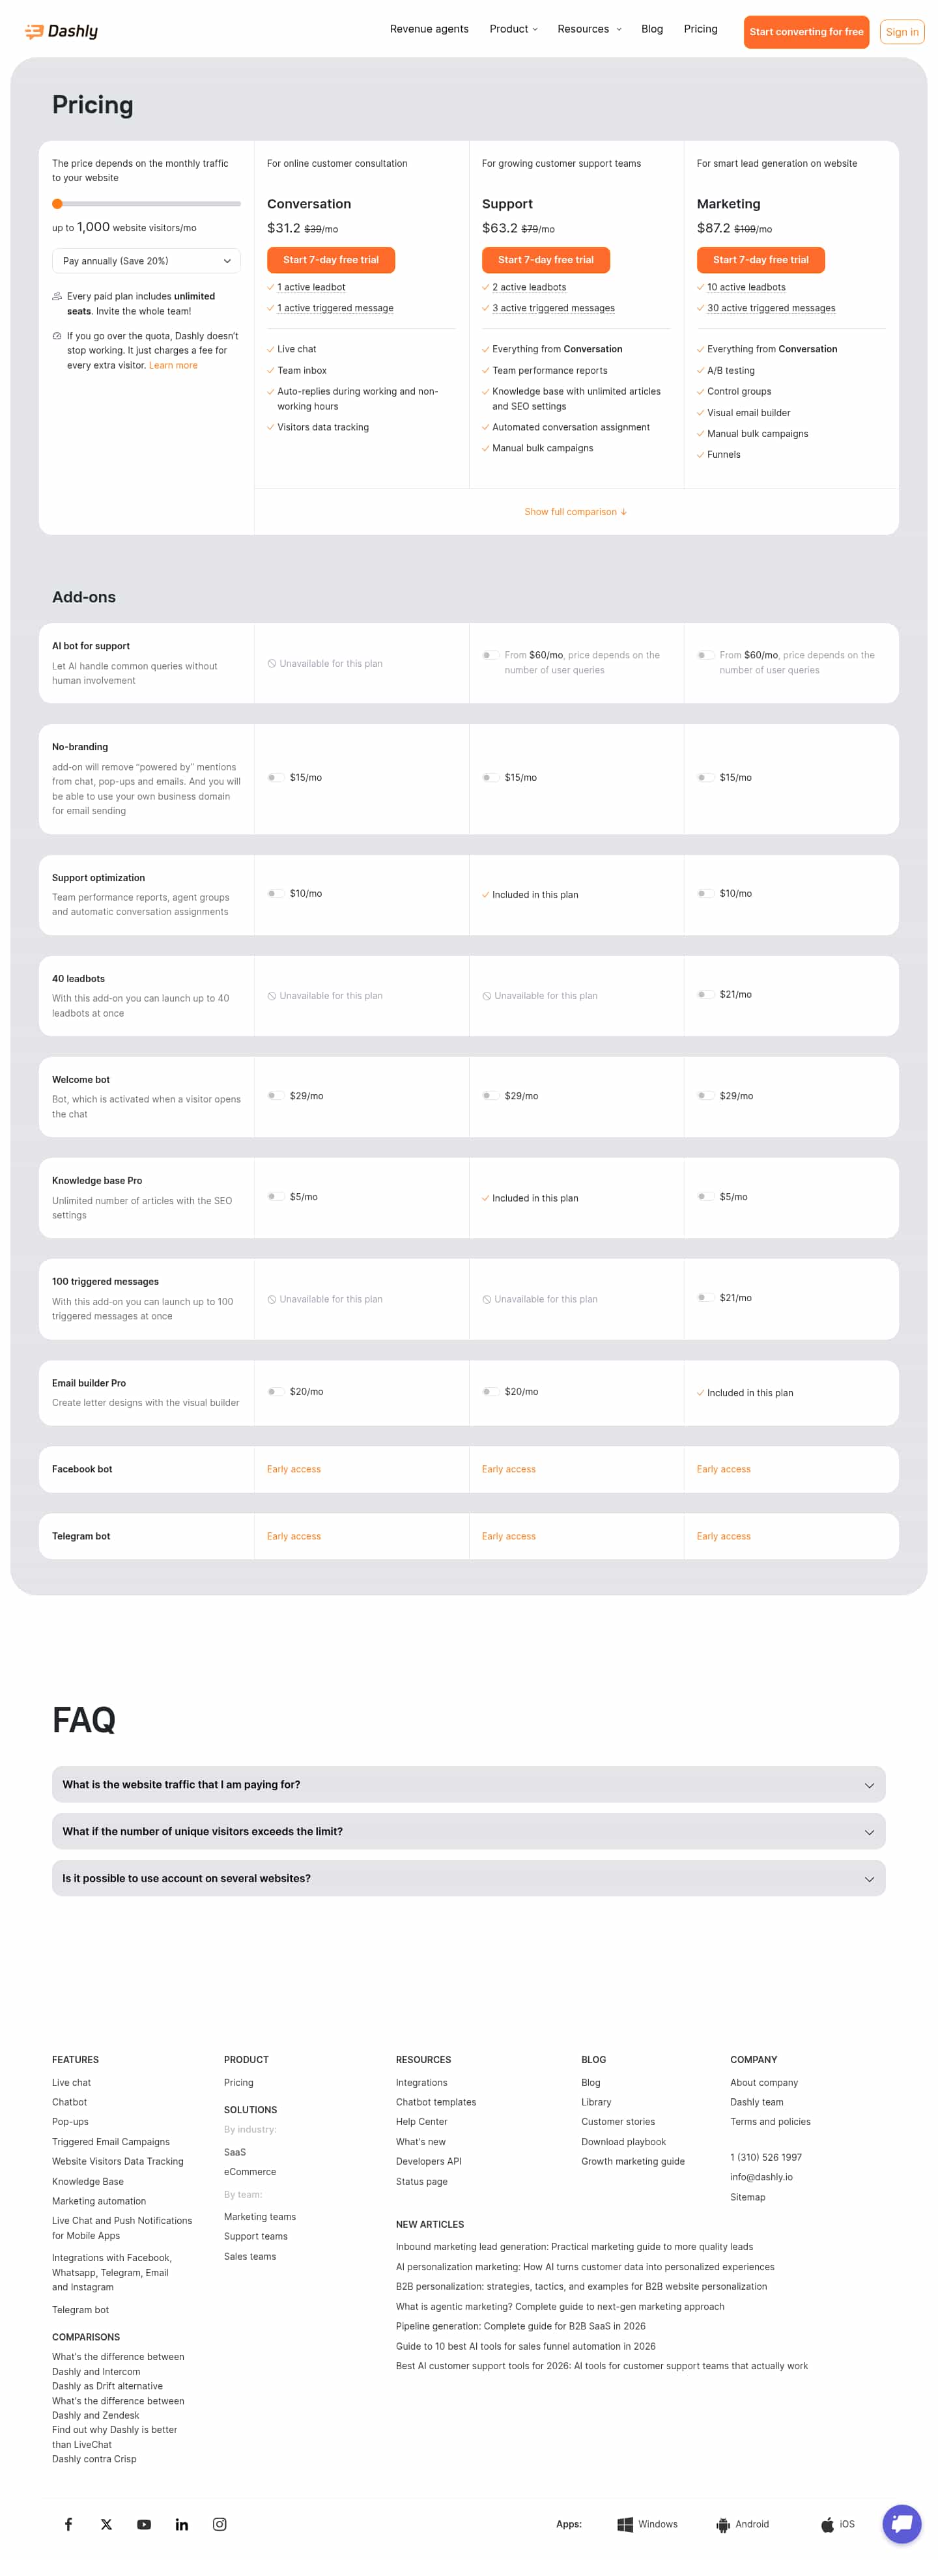Select Revenue agents in the navigation
Screen dimensions: 938x2560
click(x=429, y=29)
